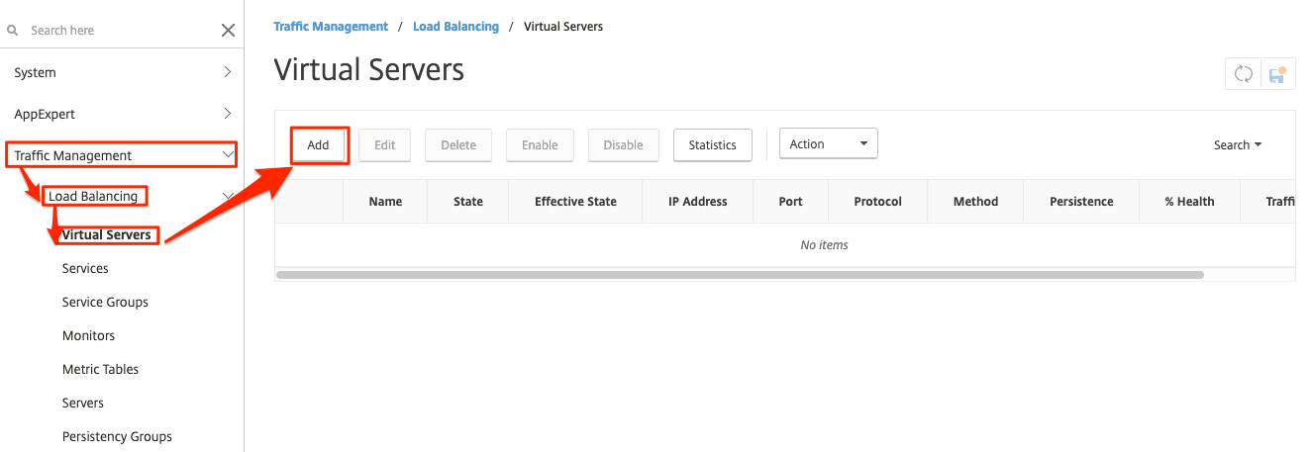
Task: Sort by the Port column header
Action: tap(791, 201)
